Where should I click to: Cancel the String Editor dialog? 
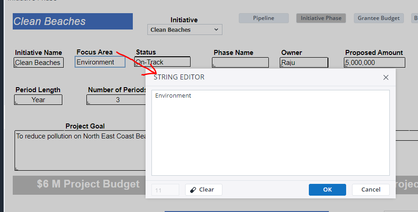tap(372, 190)
